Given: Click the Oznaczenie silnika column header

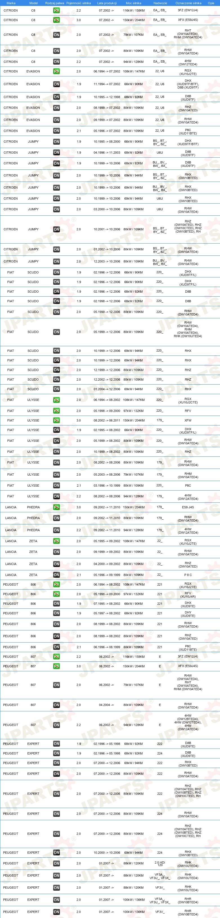Looking at the screenshot, I should 188,3.
